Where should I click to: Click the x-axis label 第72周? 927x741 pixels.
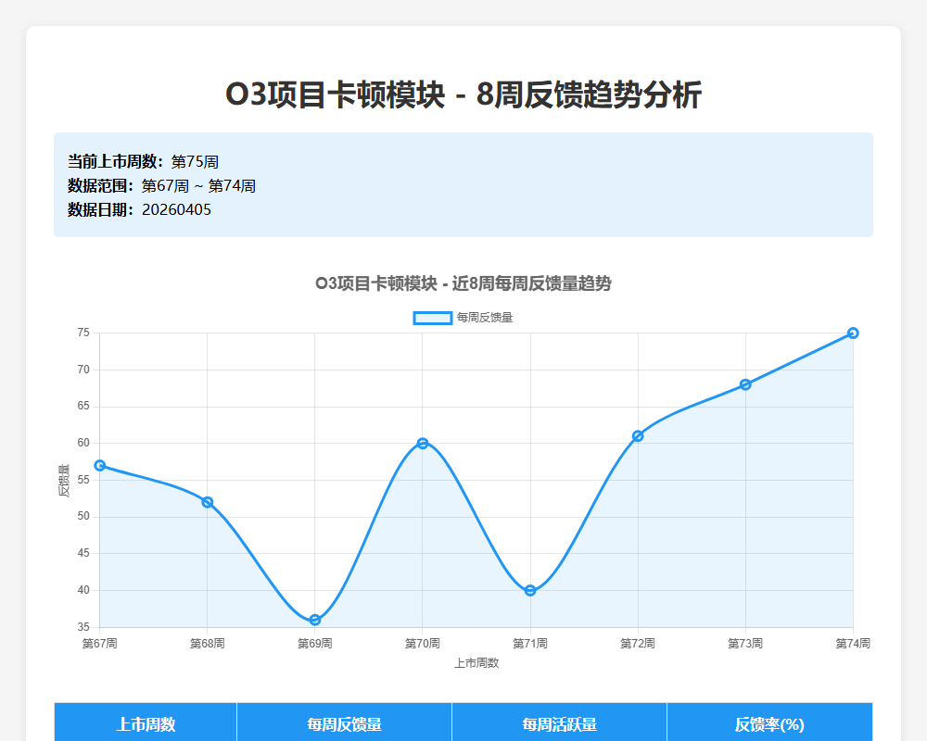(638, 644)
